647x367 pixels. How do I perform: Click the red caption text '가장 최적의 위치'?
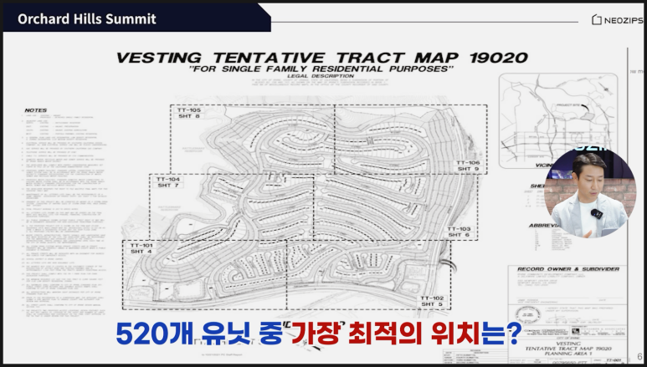(x=385, y=334)
